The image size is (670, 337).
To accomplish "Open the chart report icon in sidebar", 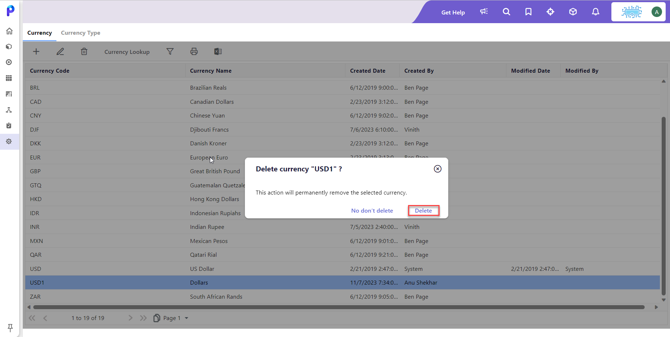I will point(9,94).
